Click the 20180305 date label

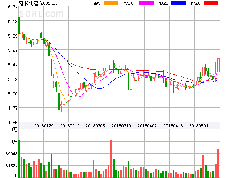click(95, 126)
